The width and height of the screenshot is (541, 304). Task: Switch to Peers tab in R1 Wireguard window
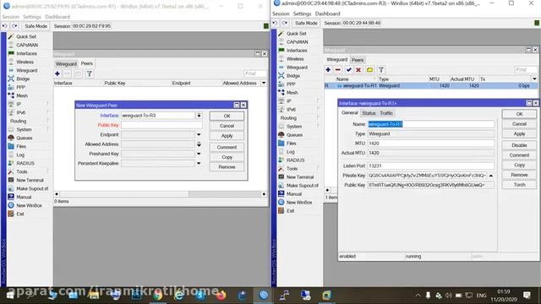click(x=86, y=64)
